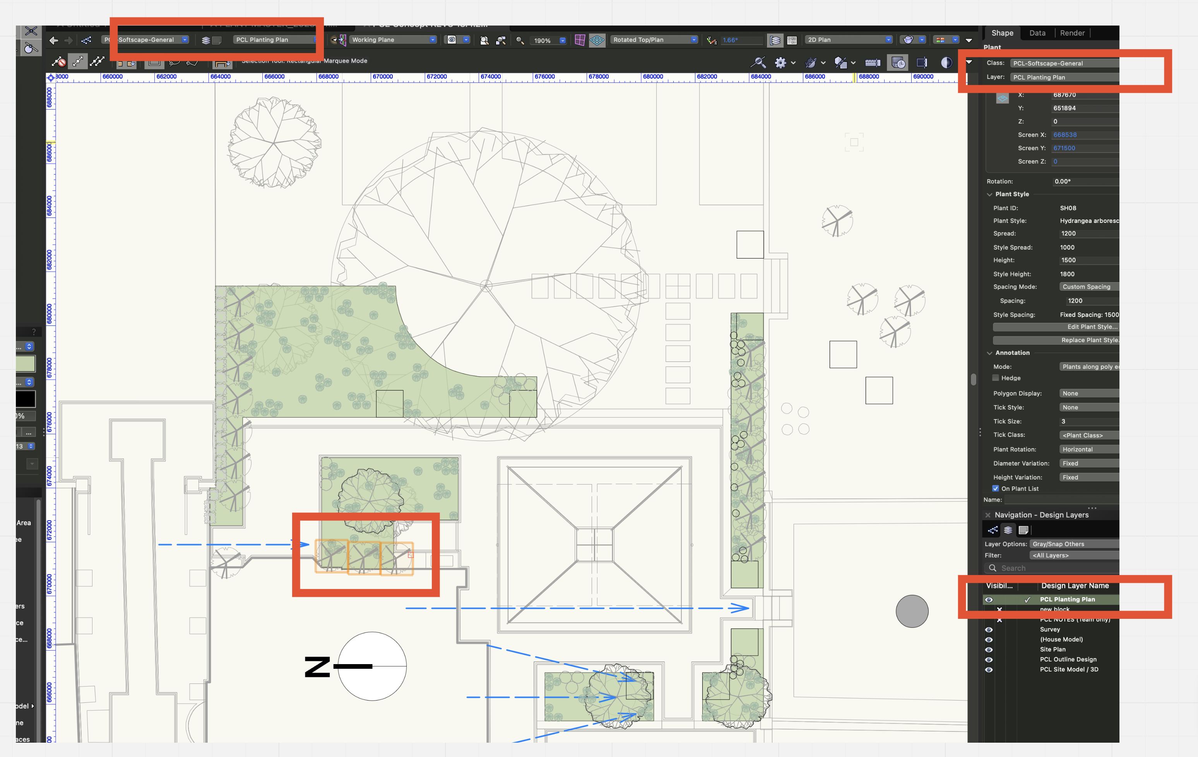The height and width of the screenshot is (757, 1198).
Task: Hide the Survey layer with its eye icon
Action: click(989, 630)
